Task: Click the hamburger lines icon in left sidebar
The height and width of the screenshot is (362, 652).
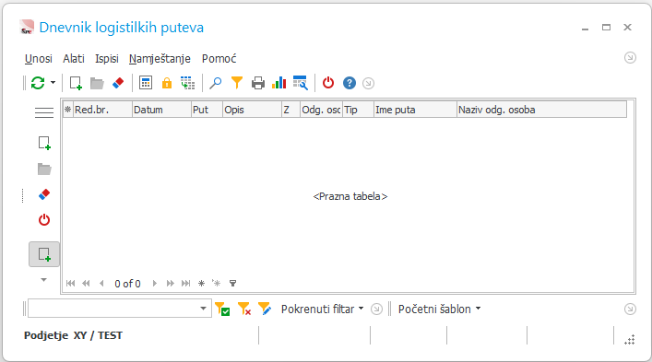Action: pos(44,112)
